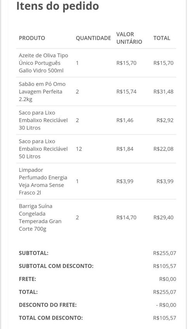Select TOTAL COM DESCONTO value R$105,57
194x329 pixels.
pos(165,318)
